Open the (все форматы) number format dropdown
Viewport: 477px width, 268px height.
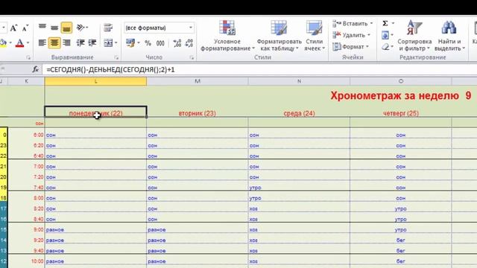pos(191,28)
